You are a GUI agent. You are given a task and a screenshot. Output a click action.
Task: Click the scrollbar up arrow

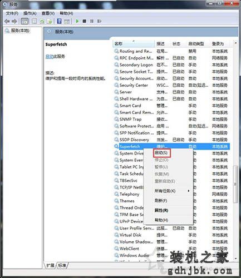235,43
